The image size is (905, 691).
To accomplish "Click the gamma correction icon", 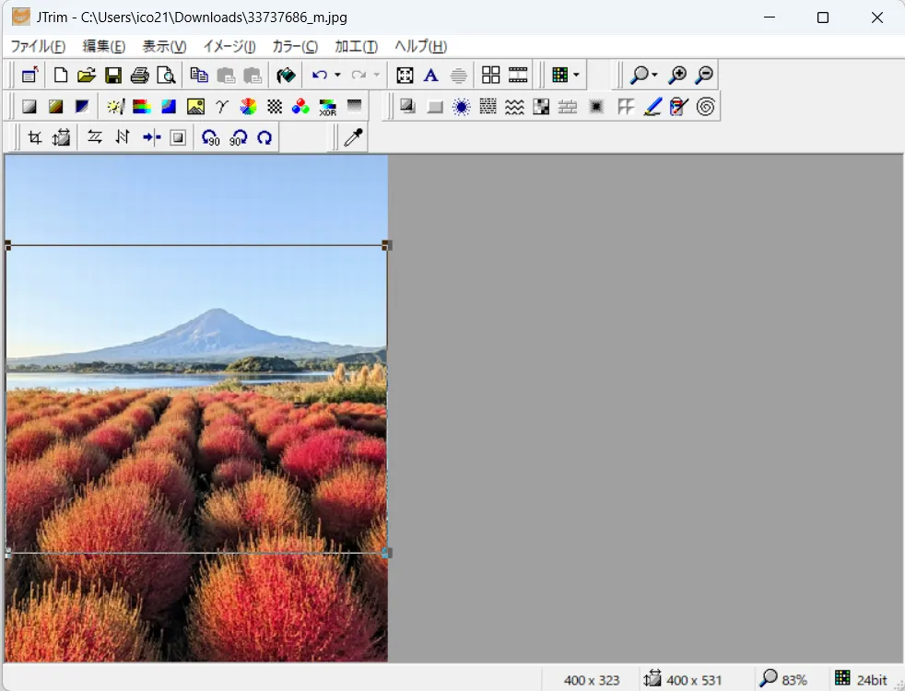I will pyautogui.click(x=221, y=107).
